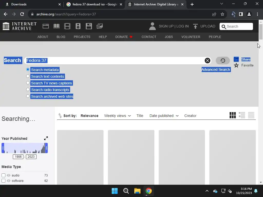Open the Audio speaker icon
Viewport: 263px width, 197px height.
click(x=78, y=26)
